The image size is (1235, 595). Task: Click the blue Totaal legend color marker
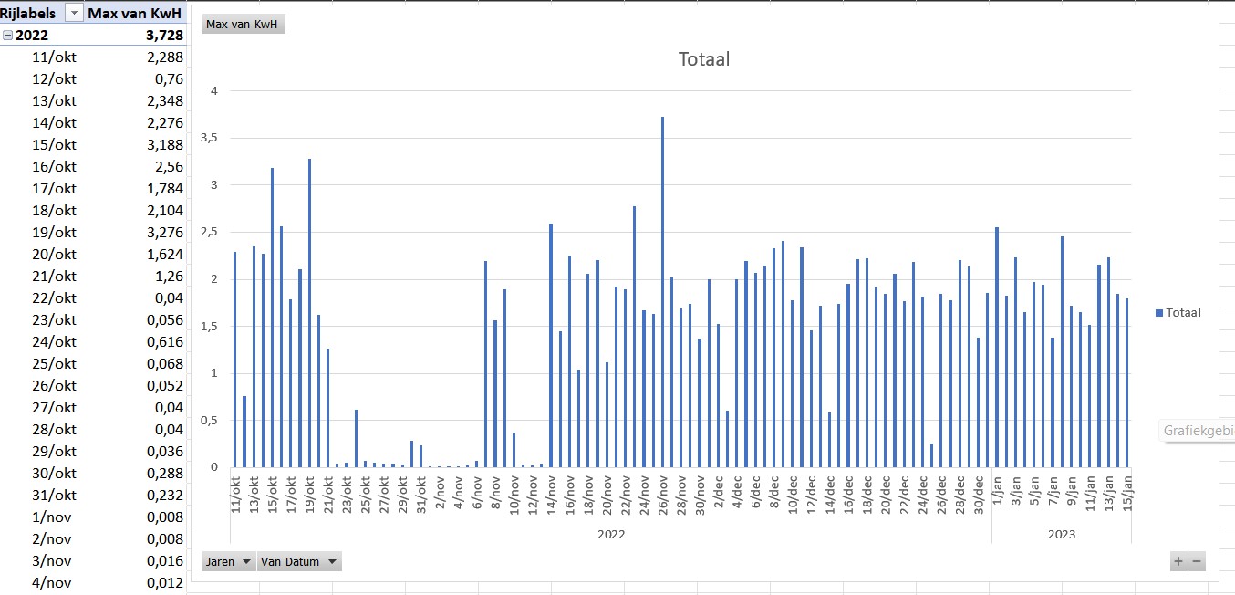click(1159, 313)
